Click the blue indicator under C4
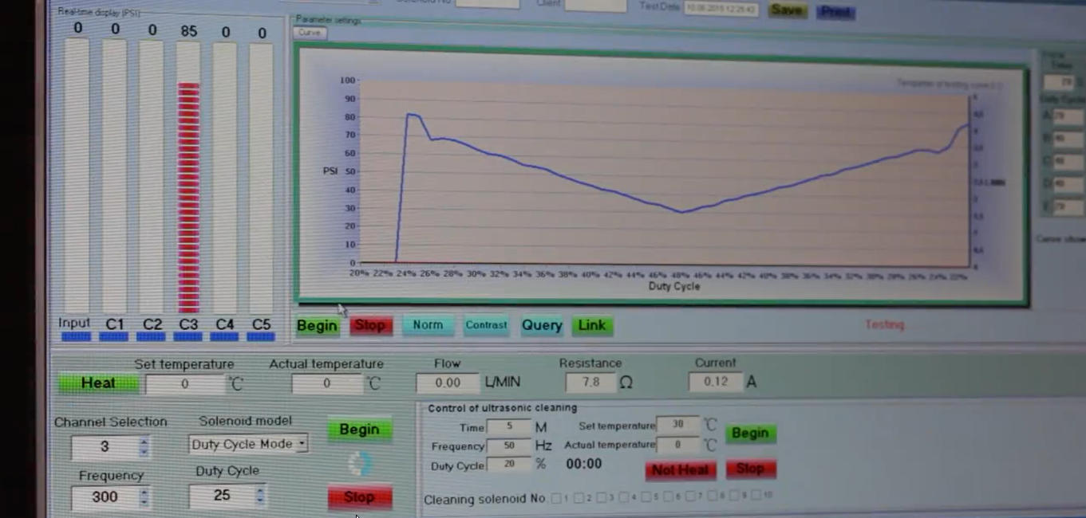The height and width of the screenshot is (518, 1086). (x=224, y=337)
